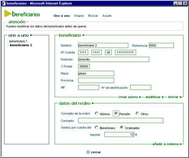
Task: Click the modificar link
Action: pyautogui.click(x=153, y=97)
